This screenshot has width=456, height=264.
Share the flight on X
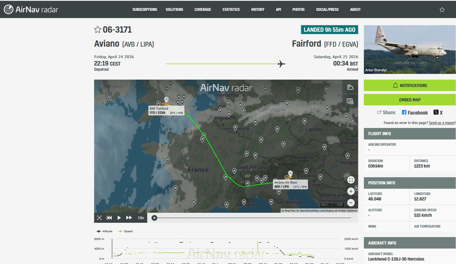[438, 113]
